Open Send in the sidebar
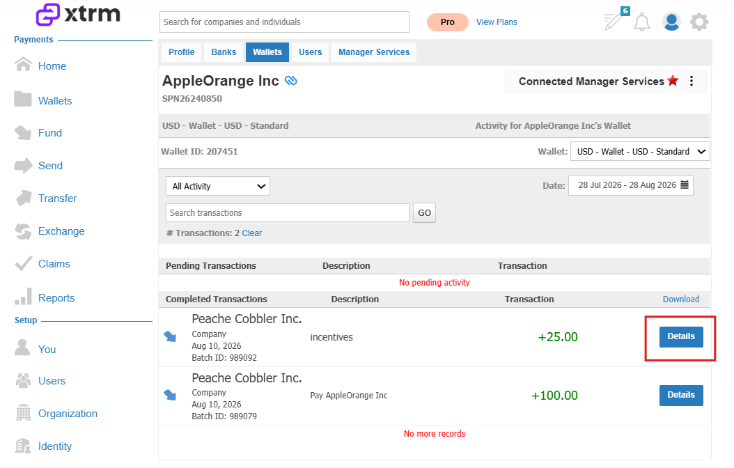This screenshot has height=468, width=734. point(50,166)
